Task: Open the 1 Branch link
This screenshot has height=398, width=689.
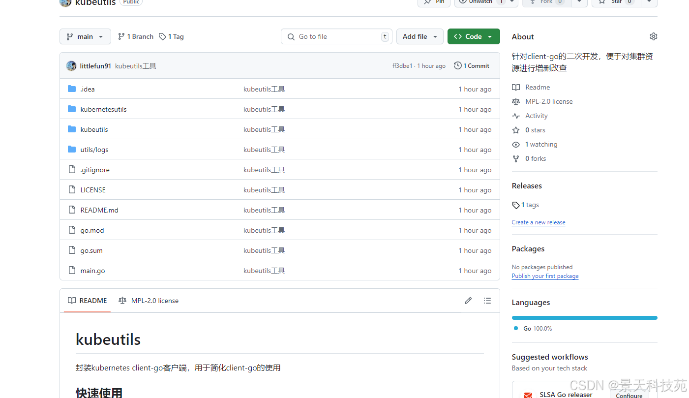Action: (136, 36)
